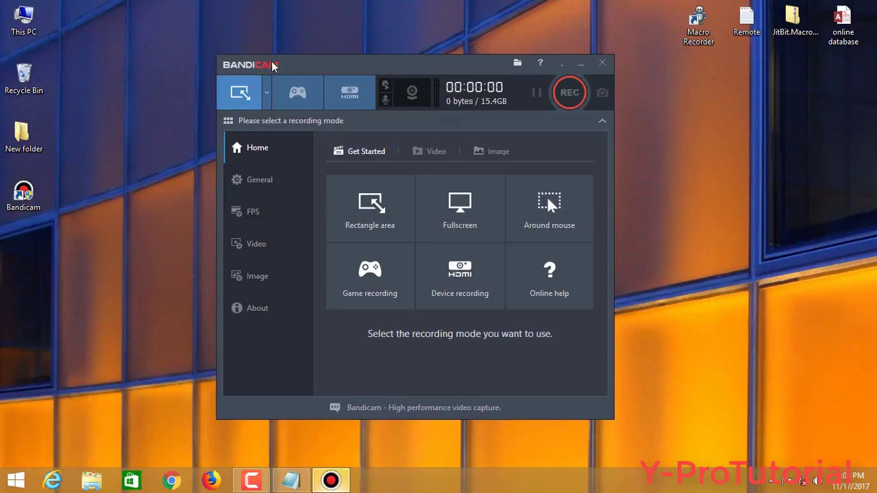Switch to the notepad-like app in taskbar
This screenshot has height=493, width=877.
click(x=291, y=480)
